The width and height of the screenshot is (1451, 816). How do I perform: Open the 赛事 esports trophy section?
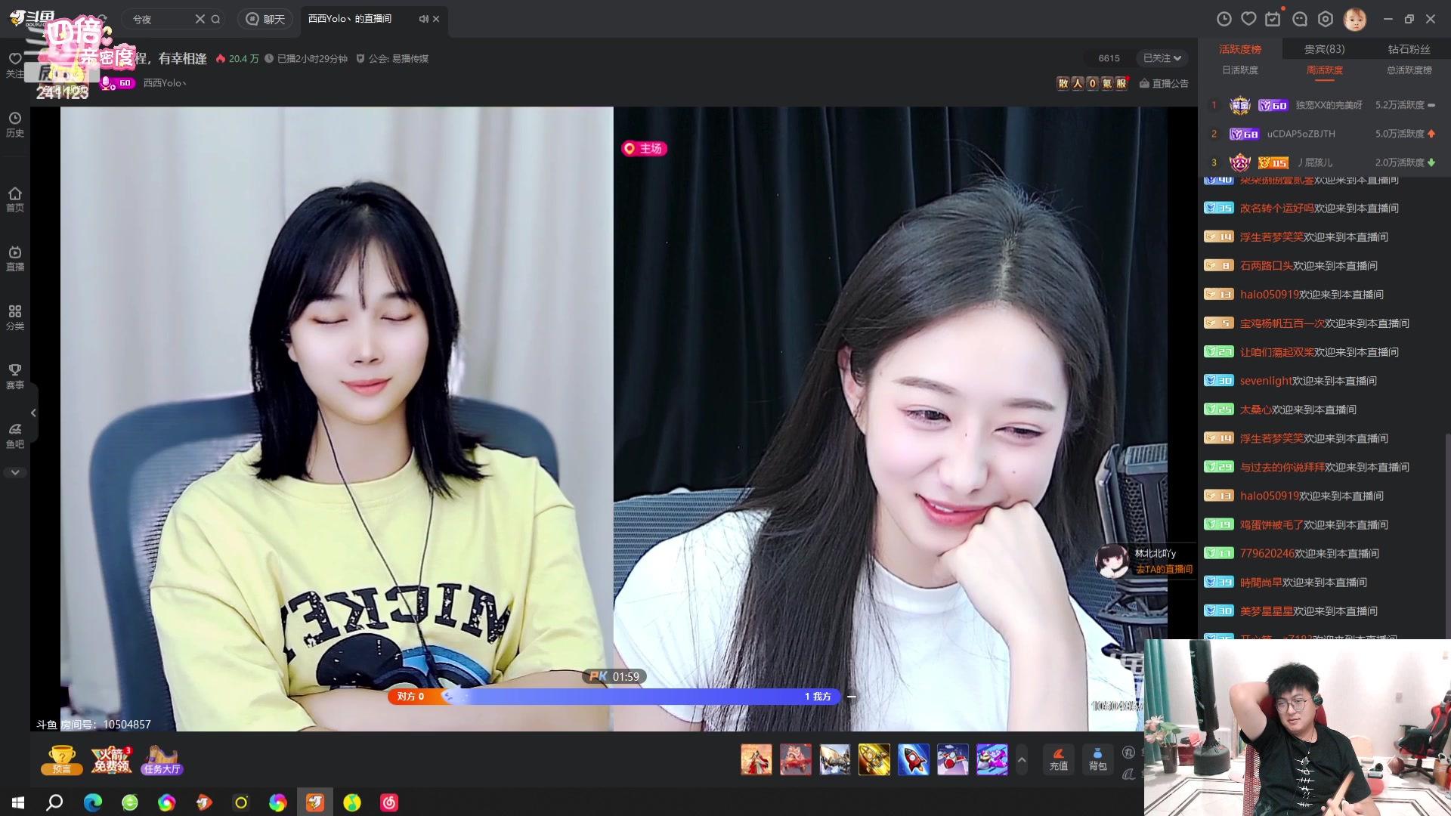pos(15,374)
